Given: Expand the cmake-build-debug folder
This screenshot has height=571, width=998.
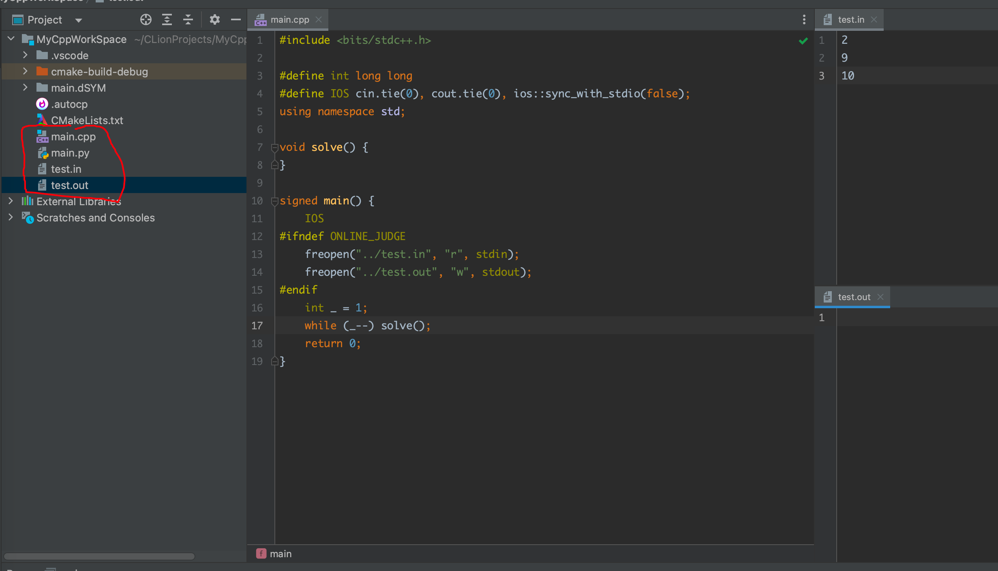Looking at the screenshot, I should [x=25, y=71].
